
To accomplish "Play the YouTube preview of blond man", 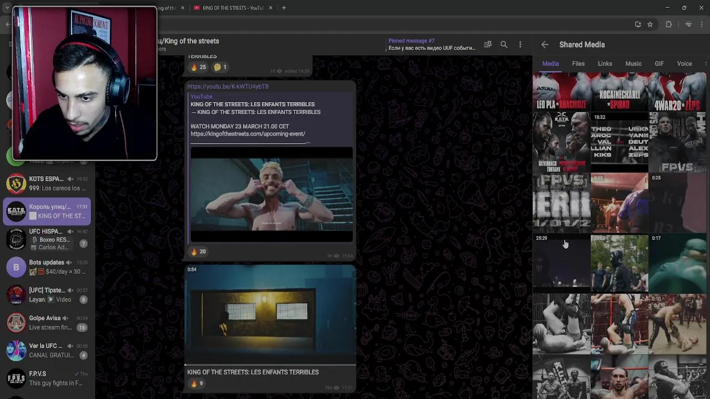I will tap(272, 195).
